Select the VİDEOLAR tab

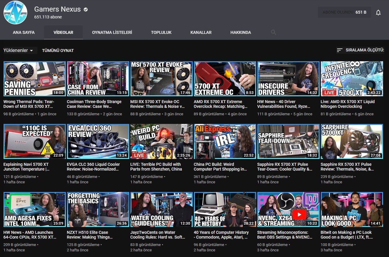(63, 32)
